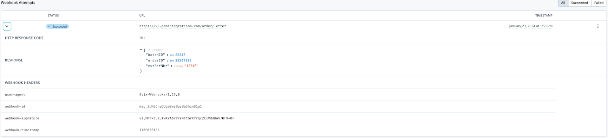Click the STATUS column header

53,16
